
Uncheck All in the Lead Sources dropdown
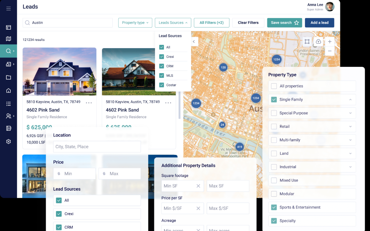click(x=162, y=47)
